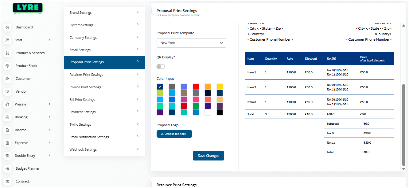Click the Product Stock box icon
The height and width of the screenshot is (188, 409).
tap(7, 66)
